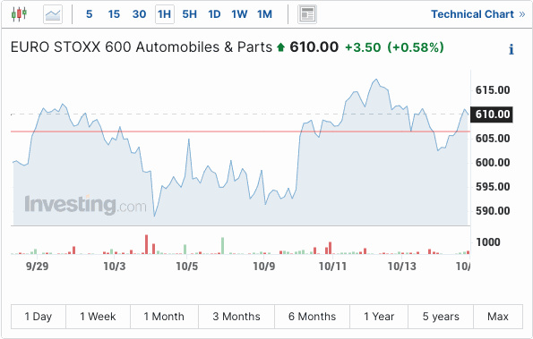Click the 10/11 date label
Screen dimensions: 533x339
click(x=332, y=266)
